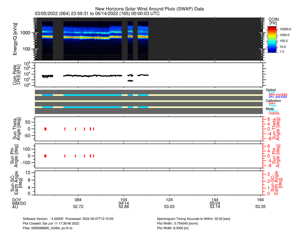Click the UTC date range subtitle
The height and width of the screenshot is (233, 302).
coord(97,14)
